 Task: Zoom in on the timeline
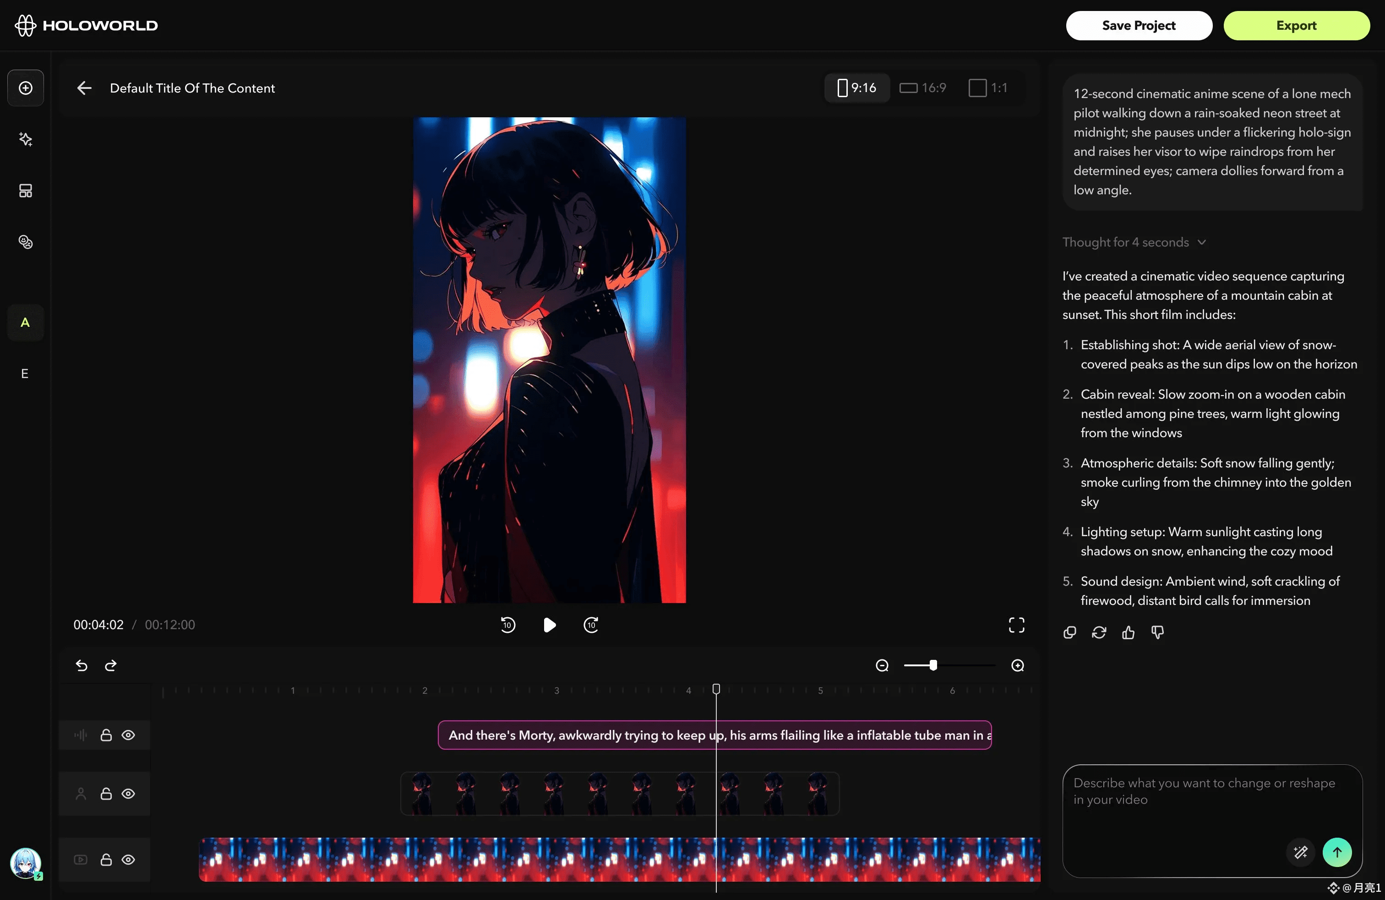[1017, 665]
